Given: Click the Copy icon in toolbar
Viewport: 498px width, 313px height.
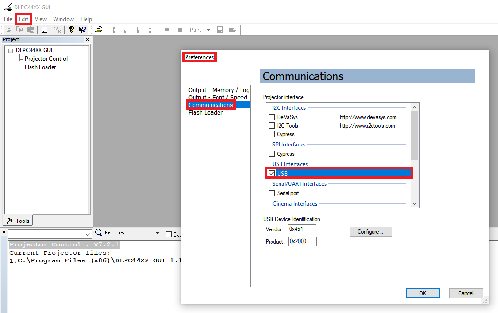Looking at the screenshot, I should (20, 30).
